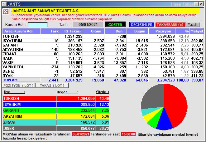
Task: Sort by Maliyet column header
Action: point(197,31)
